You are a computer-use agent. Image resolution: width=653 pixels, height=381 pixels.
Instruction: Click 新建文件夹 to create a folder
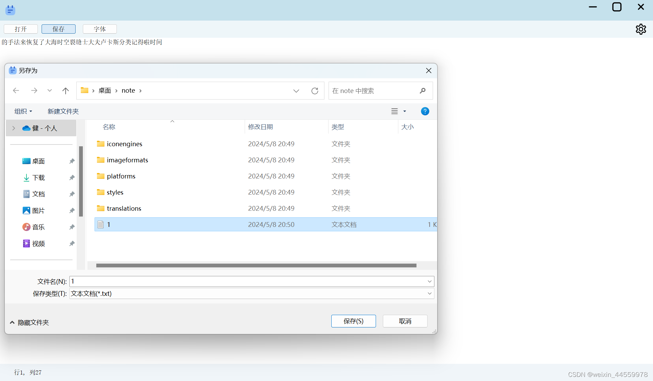[x=63, y=111]
